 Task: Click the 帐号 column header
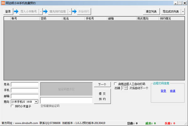pyautogui.click(x=25, y=18)
